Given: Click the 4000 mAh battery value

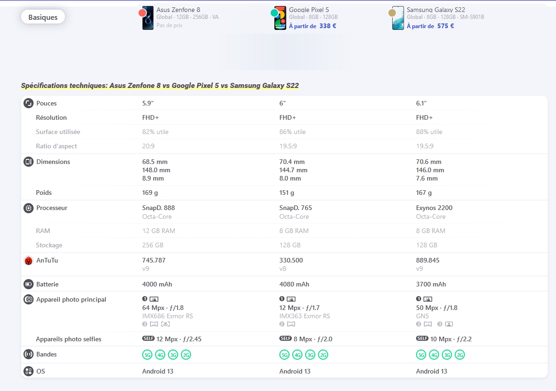Looking at the screenshot, I should 157,284.
